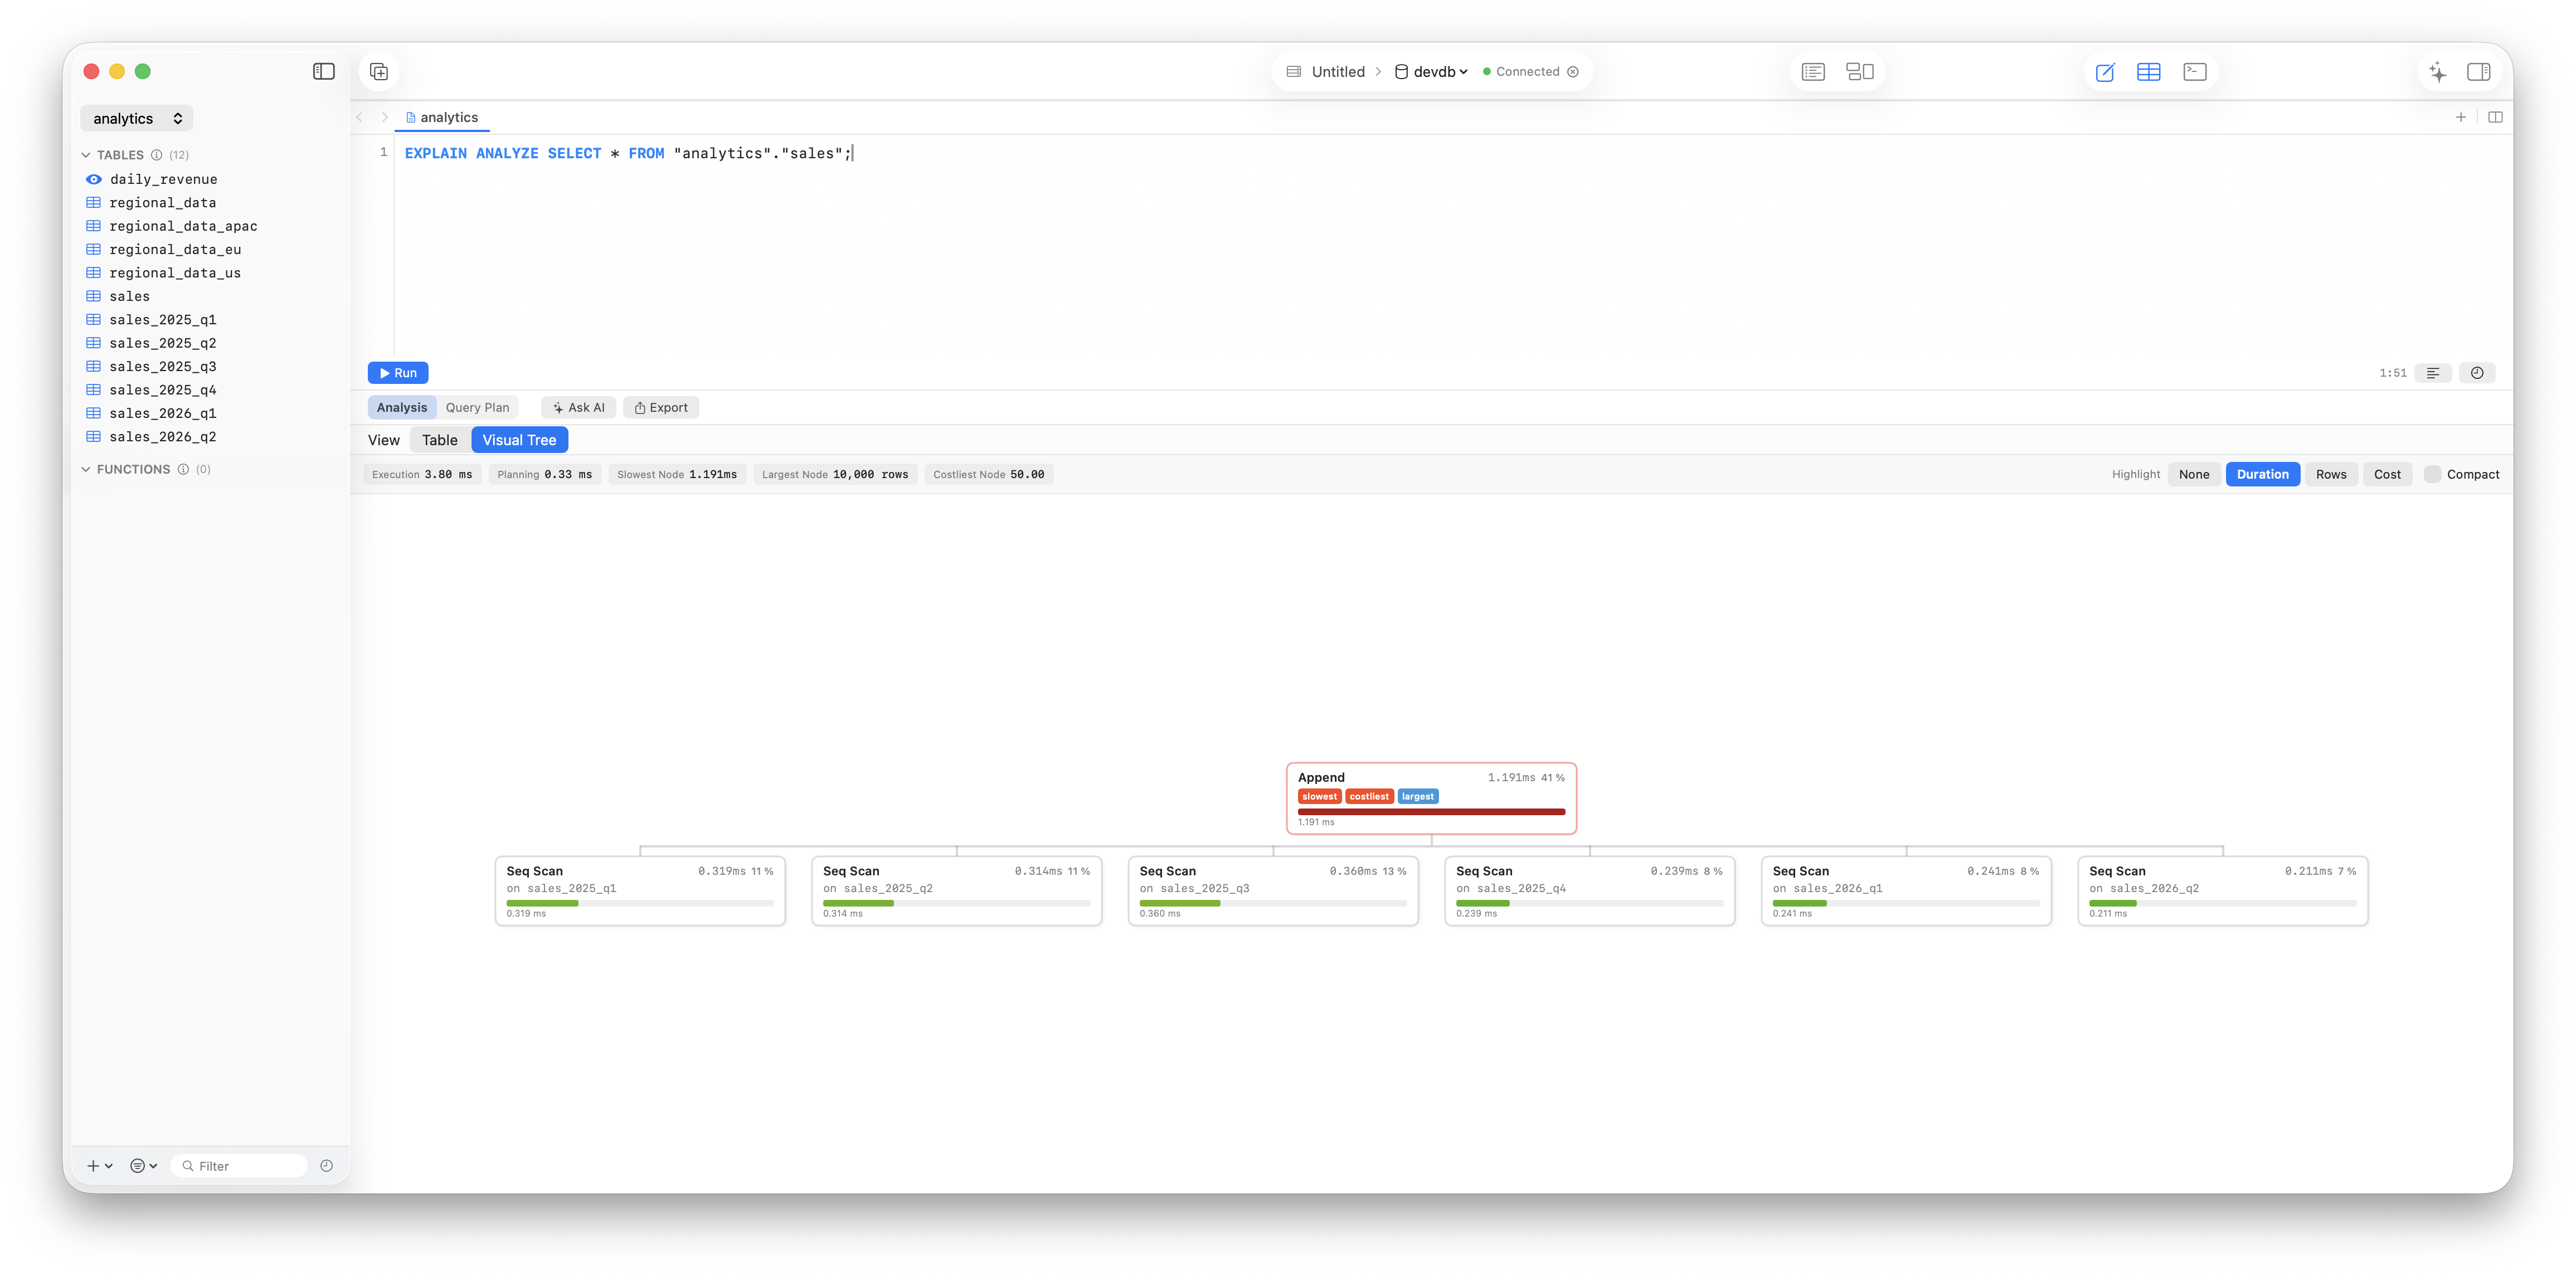Open query history clock icon

pos(2477,373)
